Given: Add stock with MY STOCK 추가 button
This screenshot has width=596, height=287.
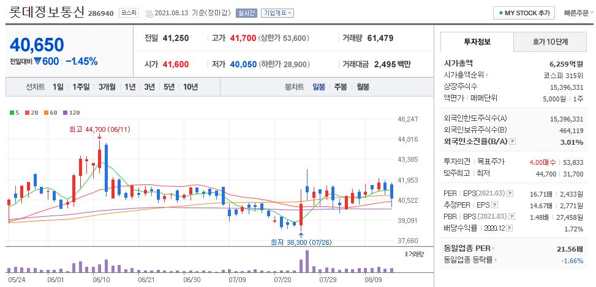Looking at the screenshot, I should click(524, 13).
